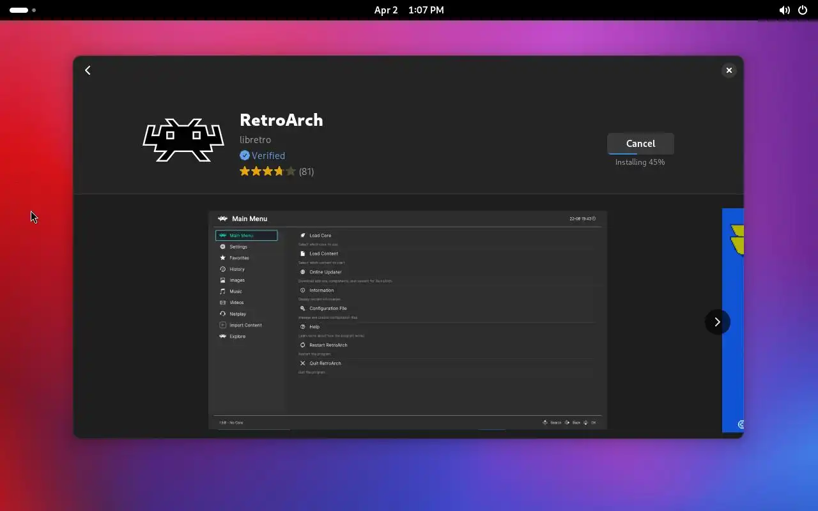Click the Verified label text
This screenshot has height=511, width=818.
click(x=268, y=155)
